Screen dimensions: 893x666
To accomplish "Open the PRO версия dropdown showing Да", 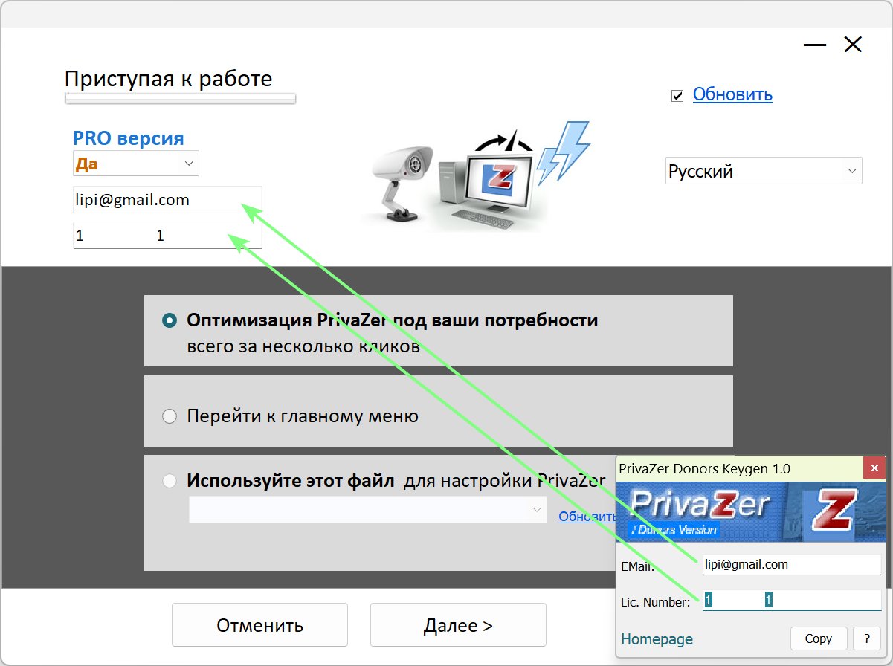I will 136,164.
